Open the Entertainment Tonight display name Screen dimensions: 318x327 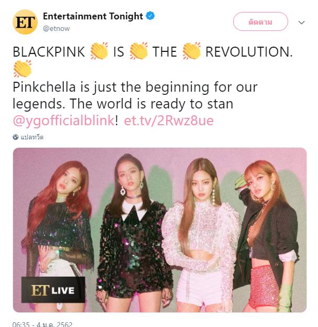coord(93,16)
